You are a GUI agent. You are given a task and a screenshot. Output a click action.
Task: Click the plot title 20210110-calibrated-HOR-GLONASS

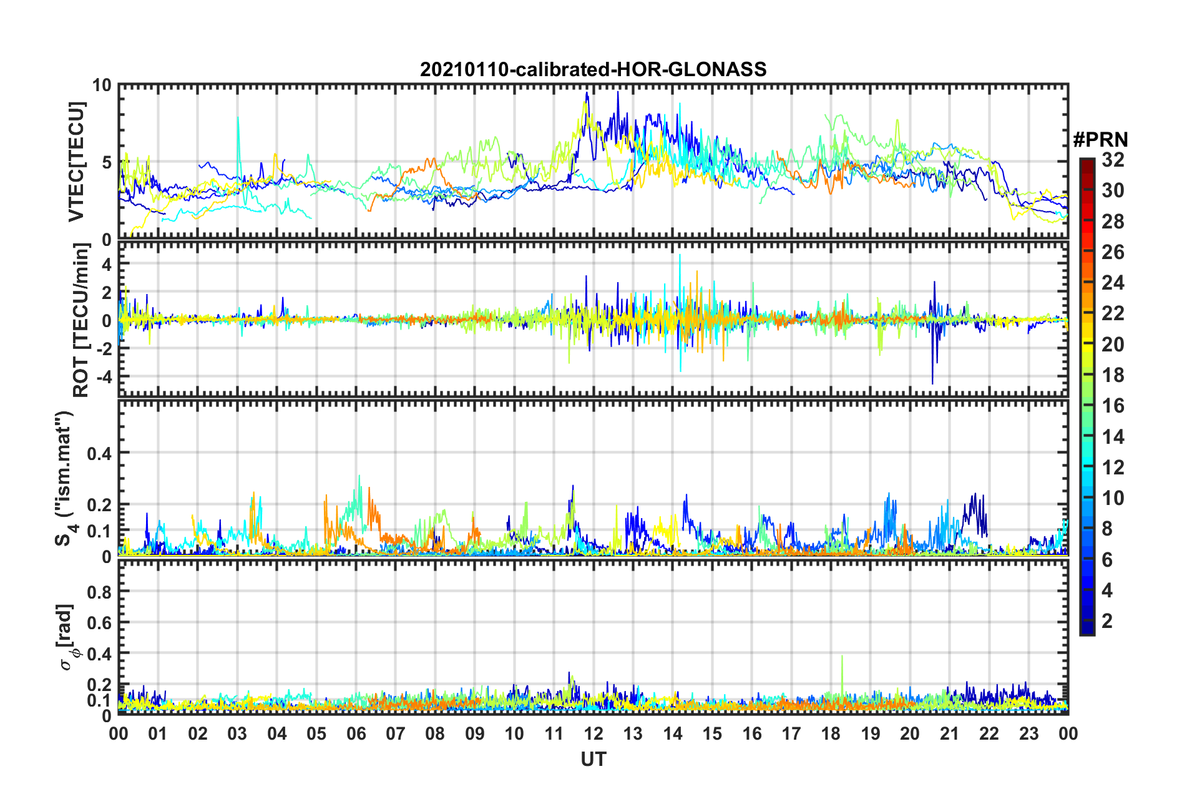pyautogui.click(x=593, y=69)
